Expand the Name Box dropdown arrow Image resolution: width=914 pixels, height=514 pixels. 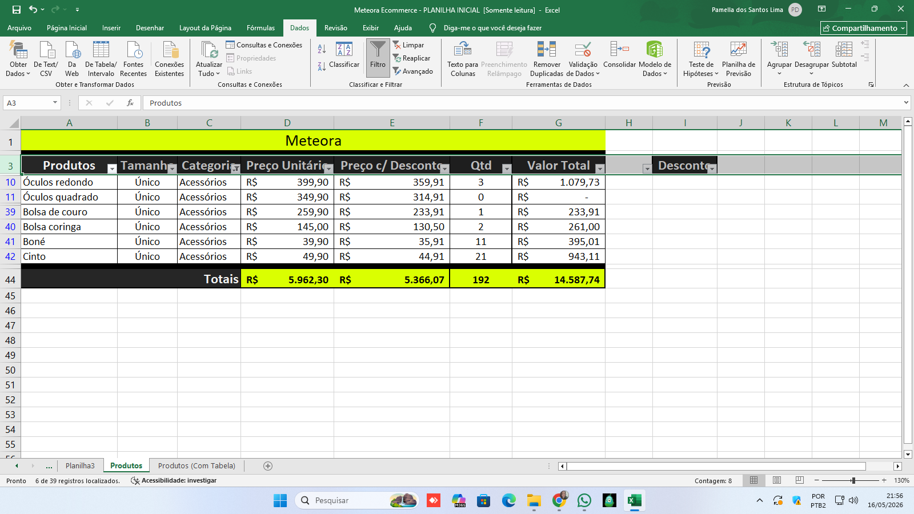pos(55,103)
